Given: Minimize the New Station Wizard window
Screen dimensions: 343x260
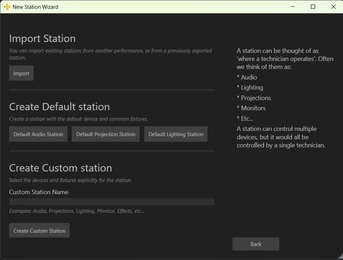Looking at the screenshot, I should click(x=292, y=7).
